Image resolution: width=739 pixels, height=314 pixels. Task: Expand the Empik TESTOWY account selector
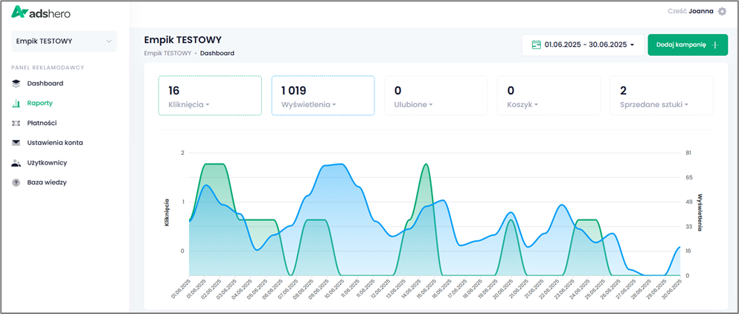click(x=65, y=42)
